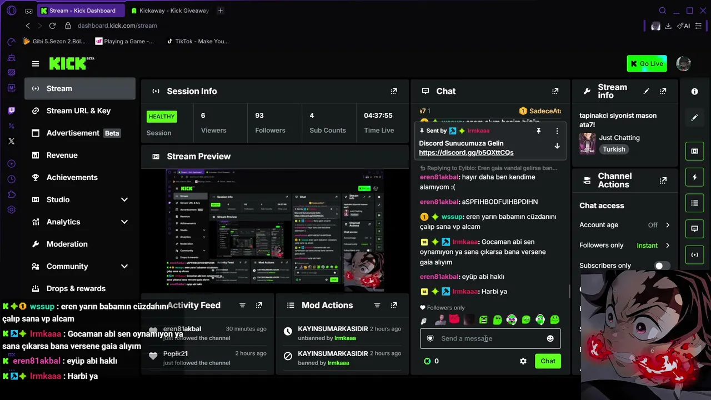Open the Achievements page
The width and height of the screenshot is (711, 400).
pos(80,177)
